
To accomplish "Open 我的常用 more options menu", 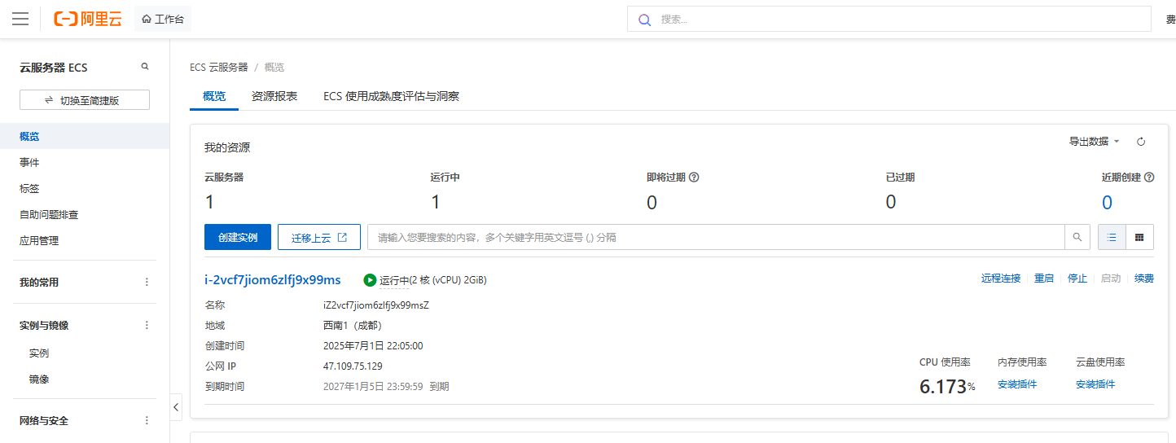I will click(x=147, y=283).
